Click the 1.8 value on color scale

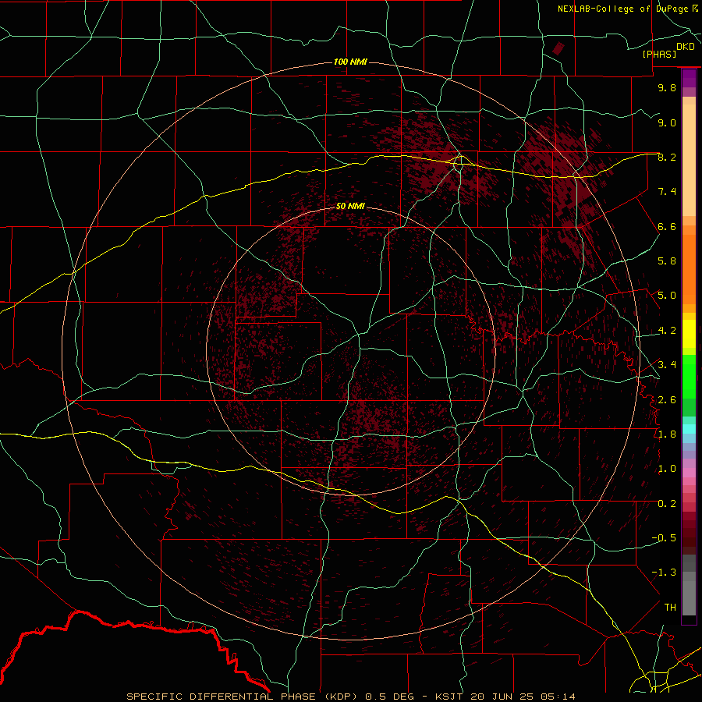667,434
